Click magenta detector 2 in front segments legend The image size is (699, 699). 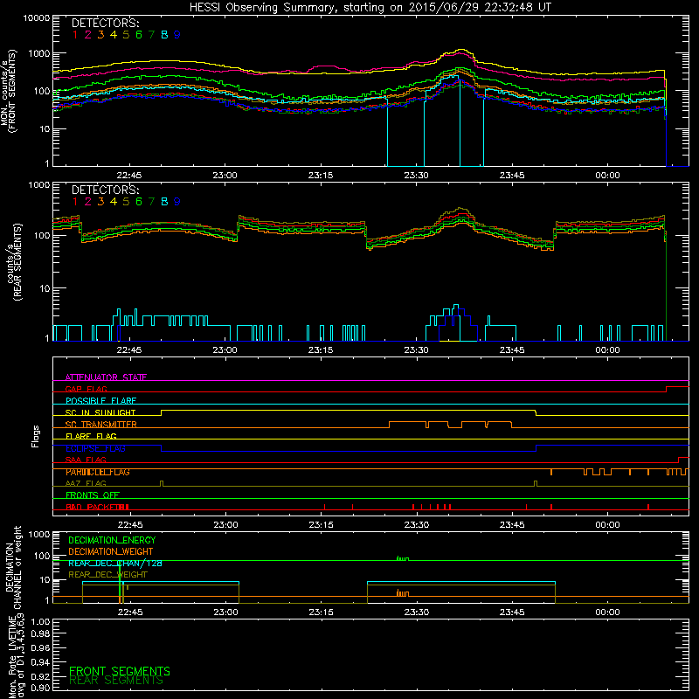click(x=88, y=35)
